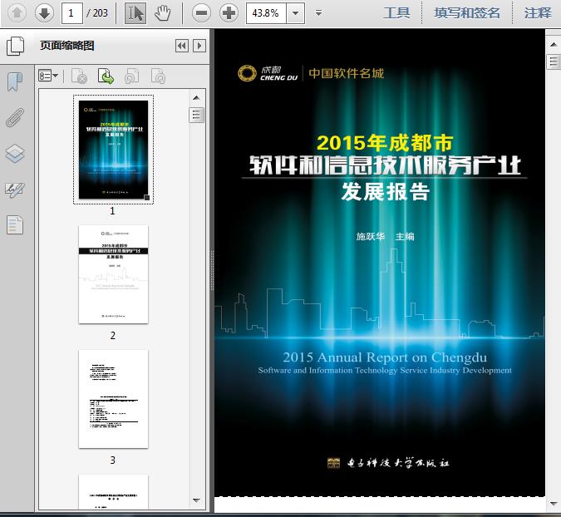561x517 pixels.
Task: Click the yellow title '2015年成都市'
Action: tap(385, 143)
